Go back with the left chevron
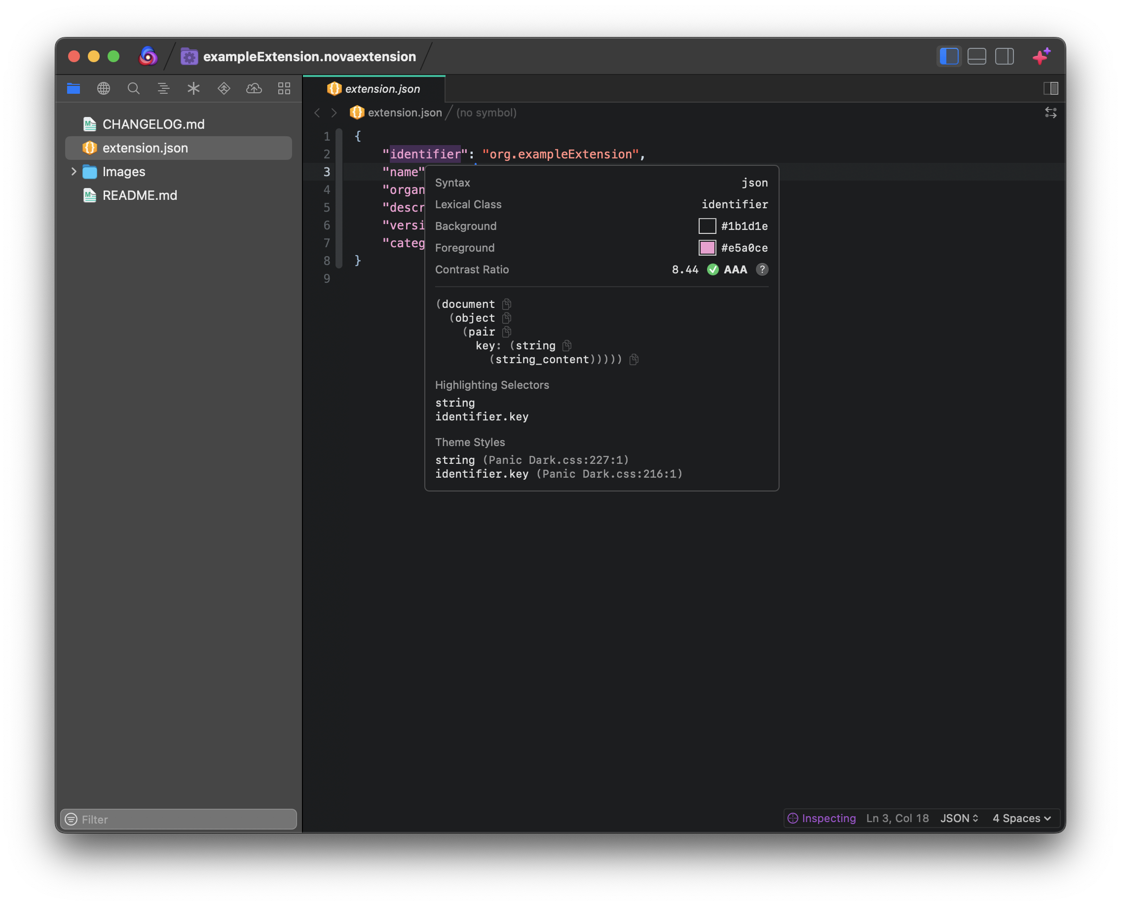This screenshot has height=906, width=1121. pos(317,113)
